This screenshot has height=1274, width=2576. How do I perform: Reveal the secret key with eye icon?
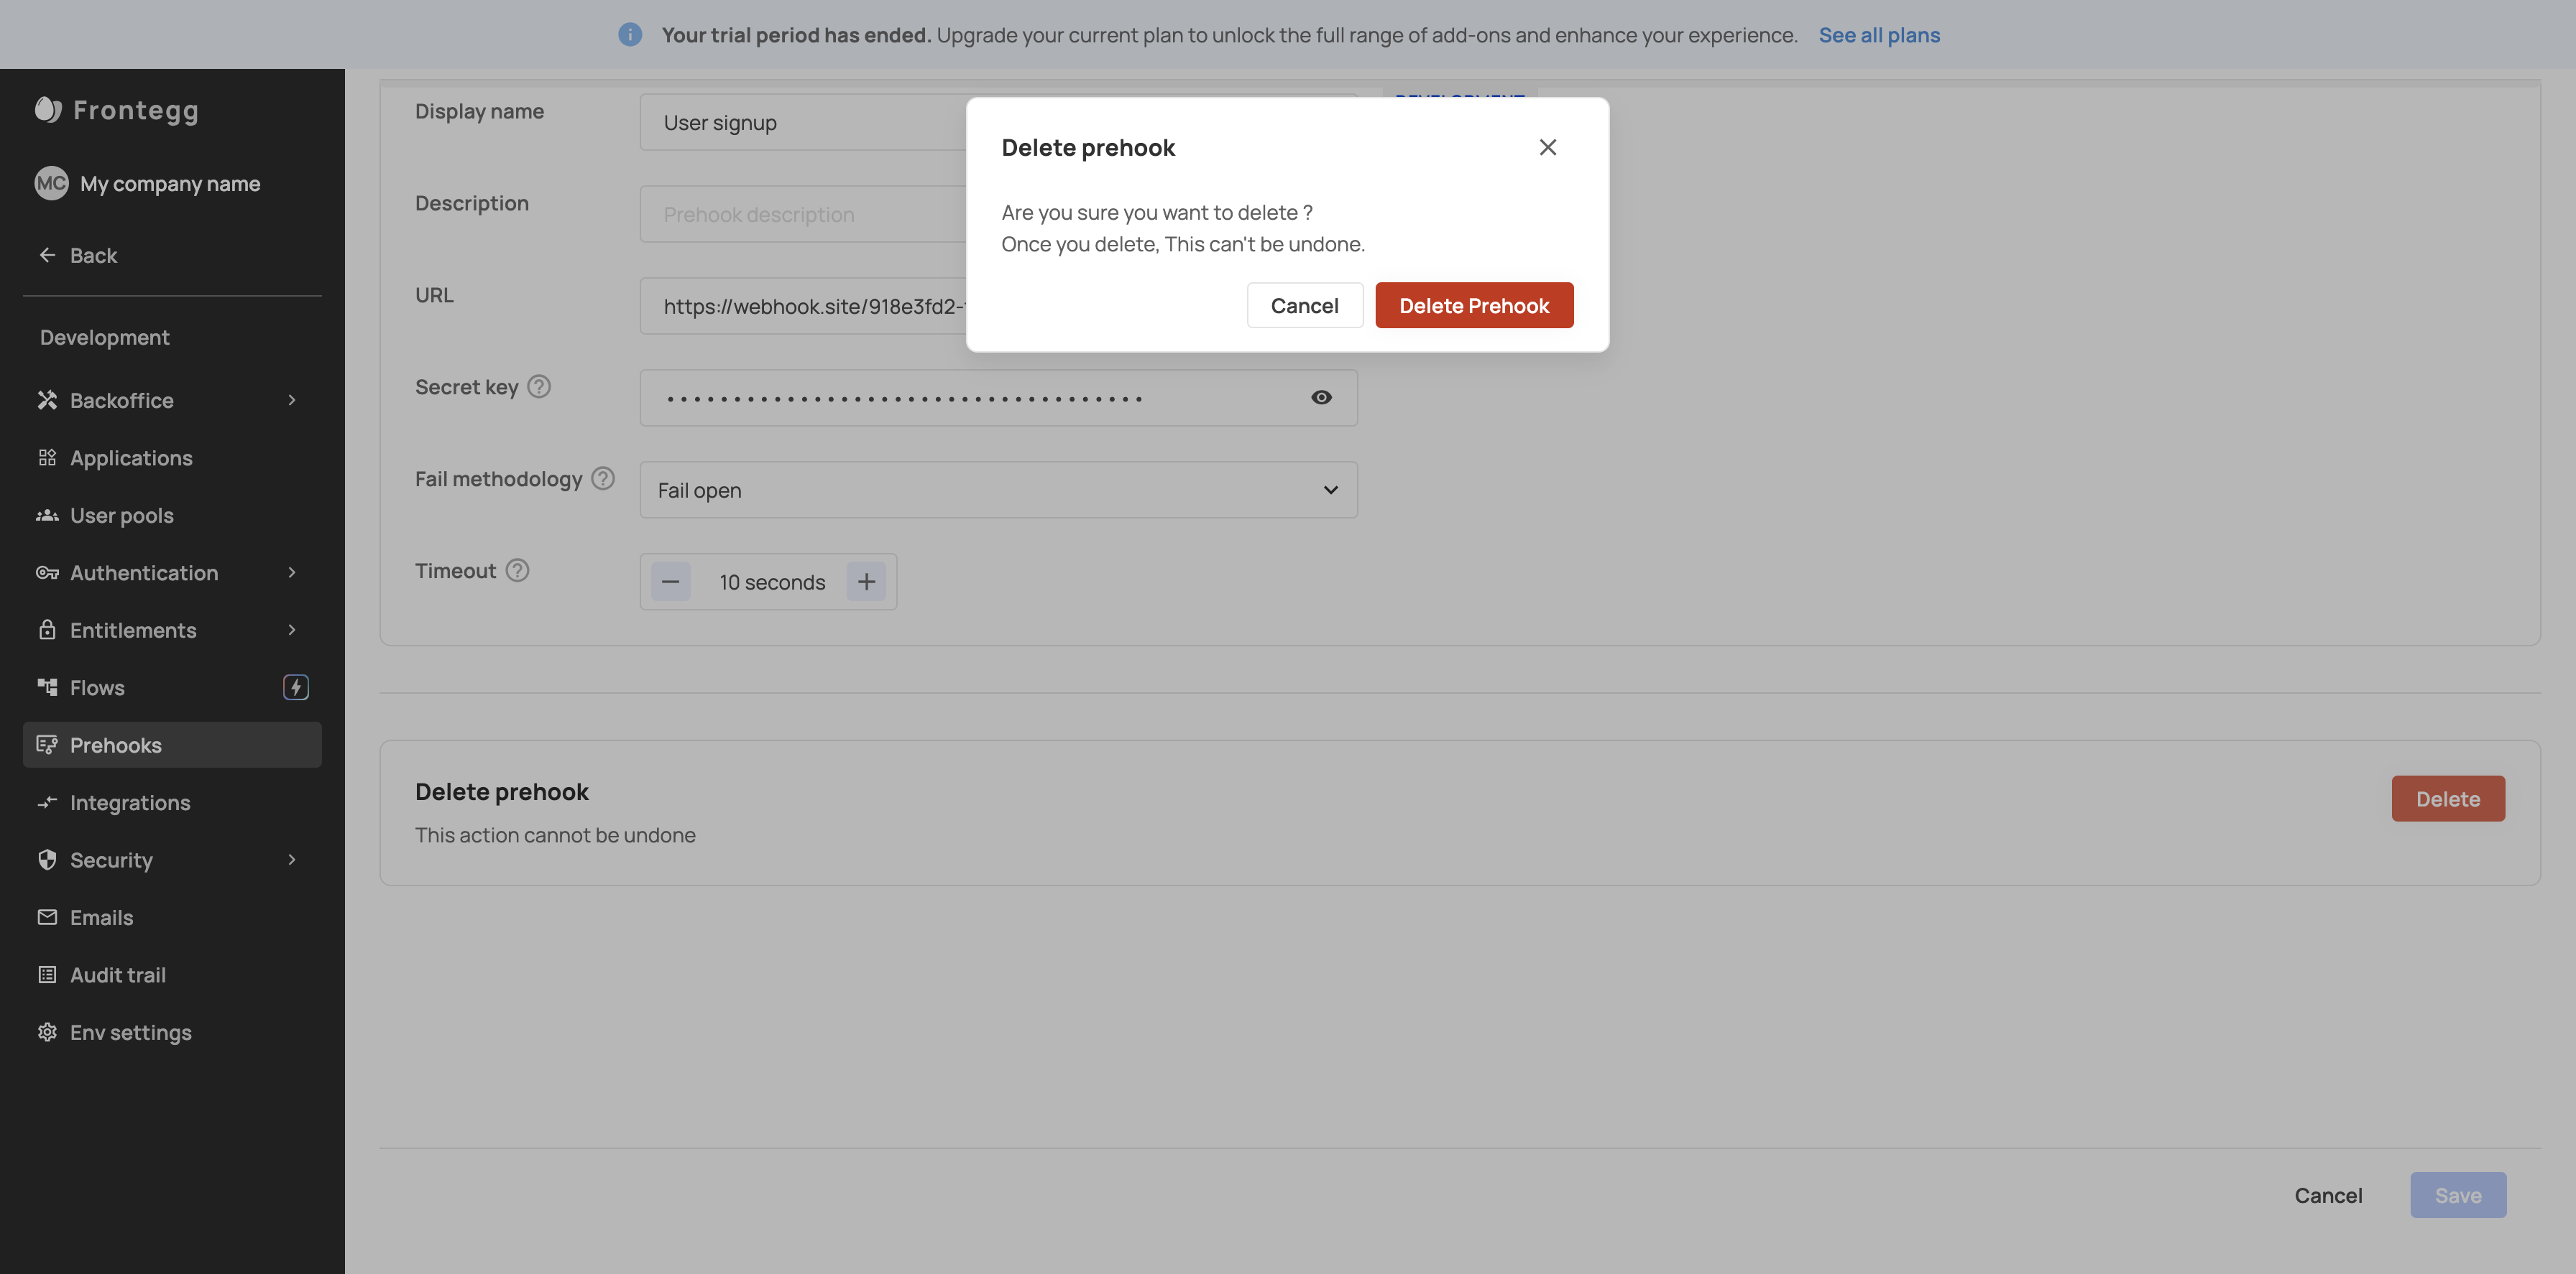click(x=1321, y=398)
